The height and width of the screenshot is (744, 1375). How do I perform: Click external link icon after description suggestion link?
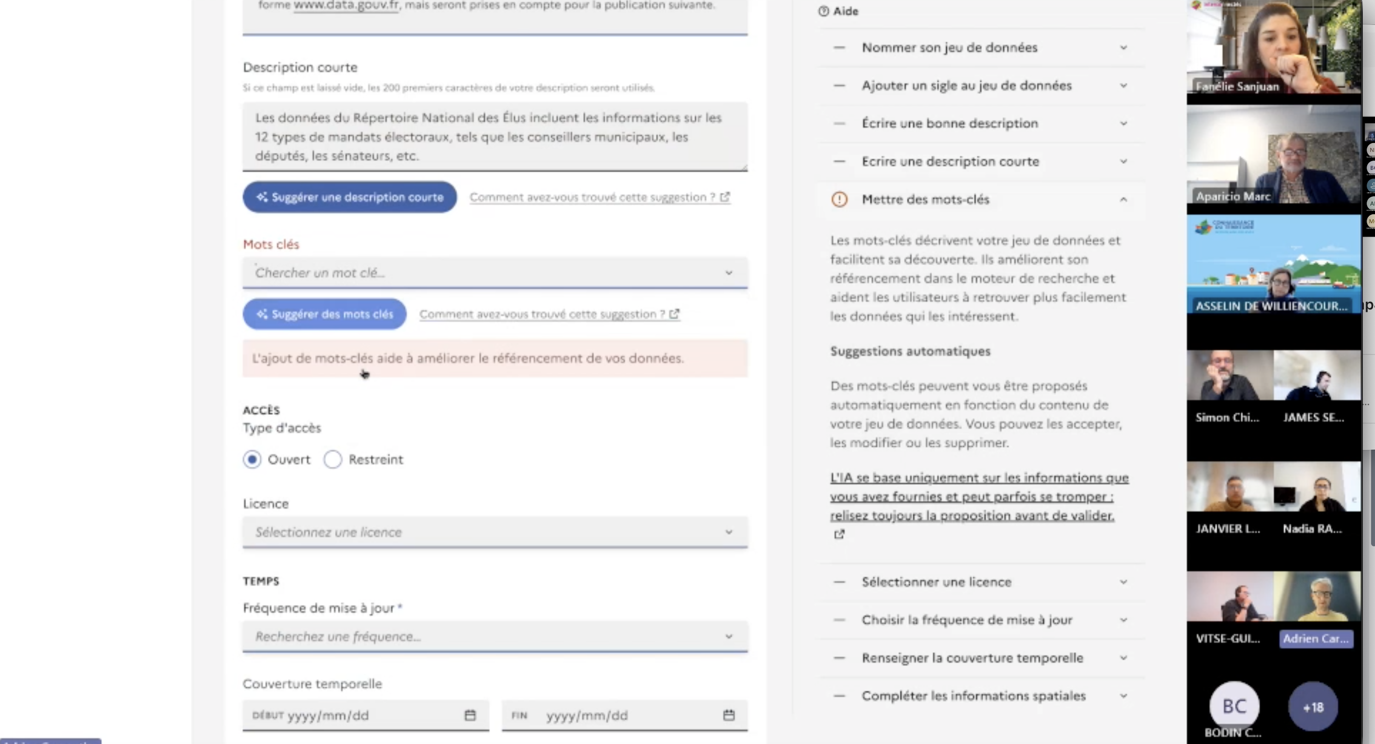(725, 197)
